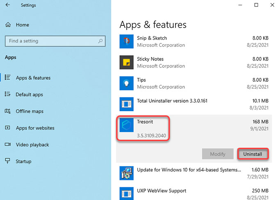Select Apps & features in sidebar
This screenshot has height=200, width=279.
tap(33, 78)
